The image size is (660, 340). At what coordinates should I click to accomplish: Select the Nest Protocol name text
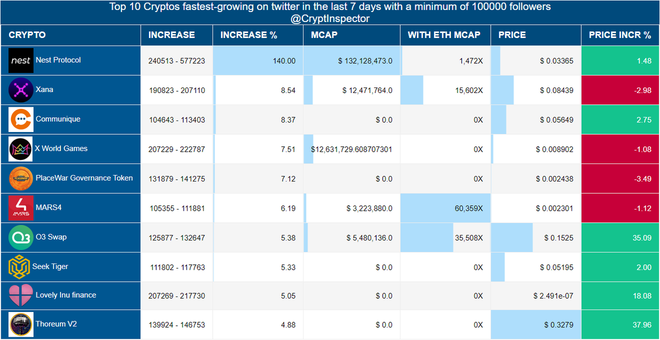(x=58, y=59)
